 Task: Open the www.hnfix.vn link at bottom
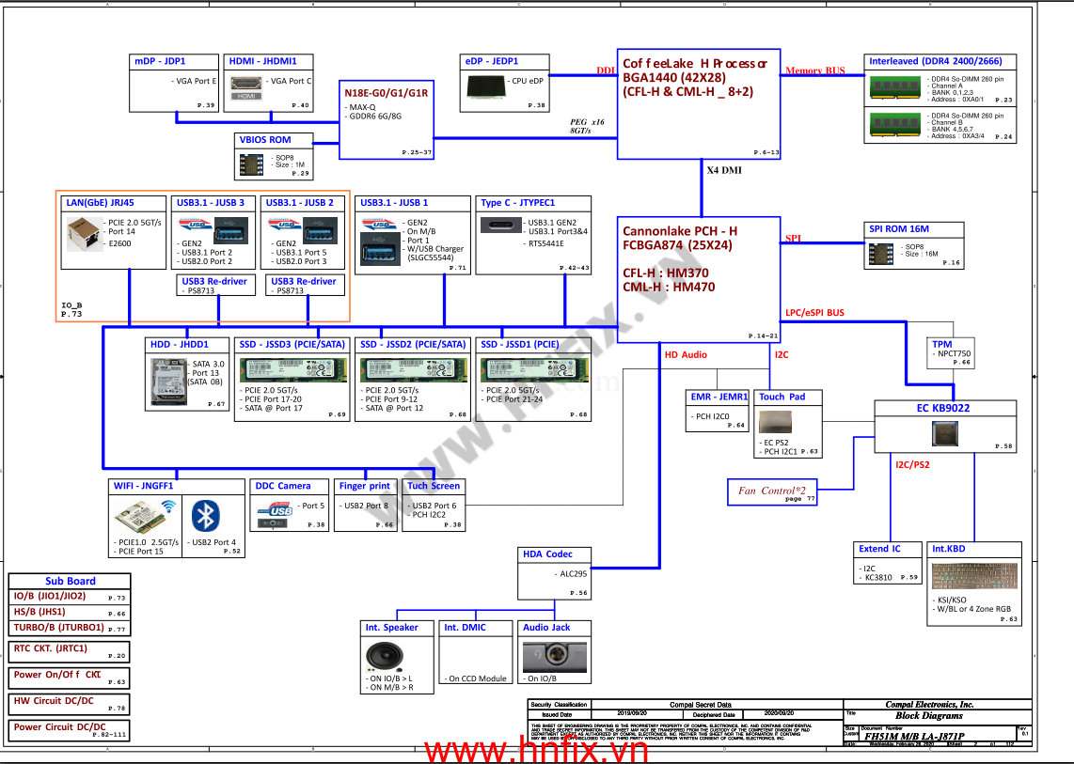(536, 751)
